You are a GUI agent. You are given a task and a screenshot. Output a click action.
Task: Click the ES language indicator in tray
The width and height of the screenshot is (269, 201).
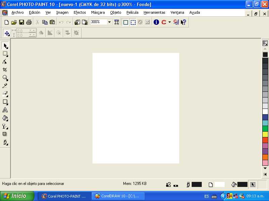point(206,196)
